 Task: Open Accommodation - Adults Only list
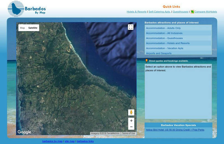click(178, 28)
